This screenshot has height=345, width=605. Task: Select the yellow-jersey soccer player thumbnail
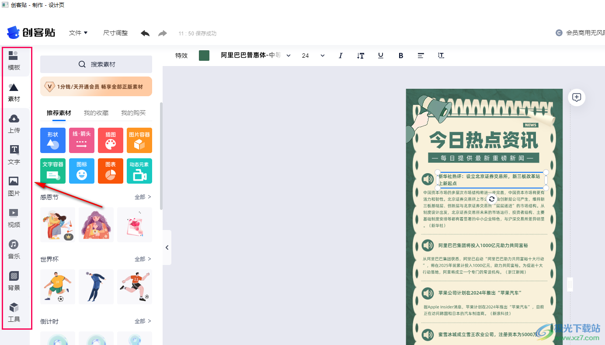[58, 287]
